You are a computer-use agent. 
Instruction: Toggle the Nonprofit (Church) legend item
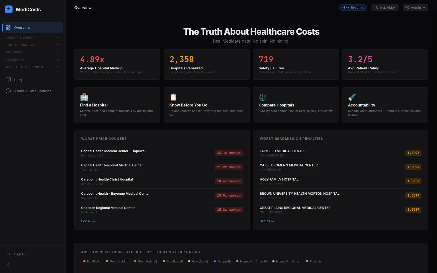tap(252, 261)
